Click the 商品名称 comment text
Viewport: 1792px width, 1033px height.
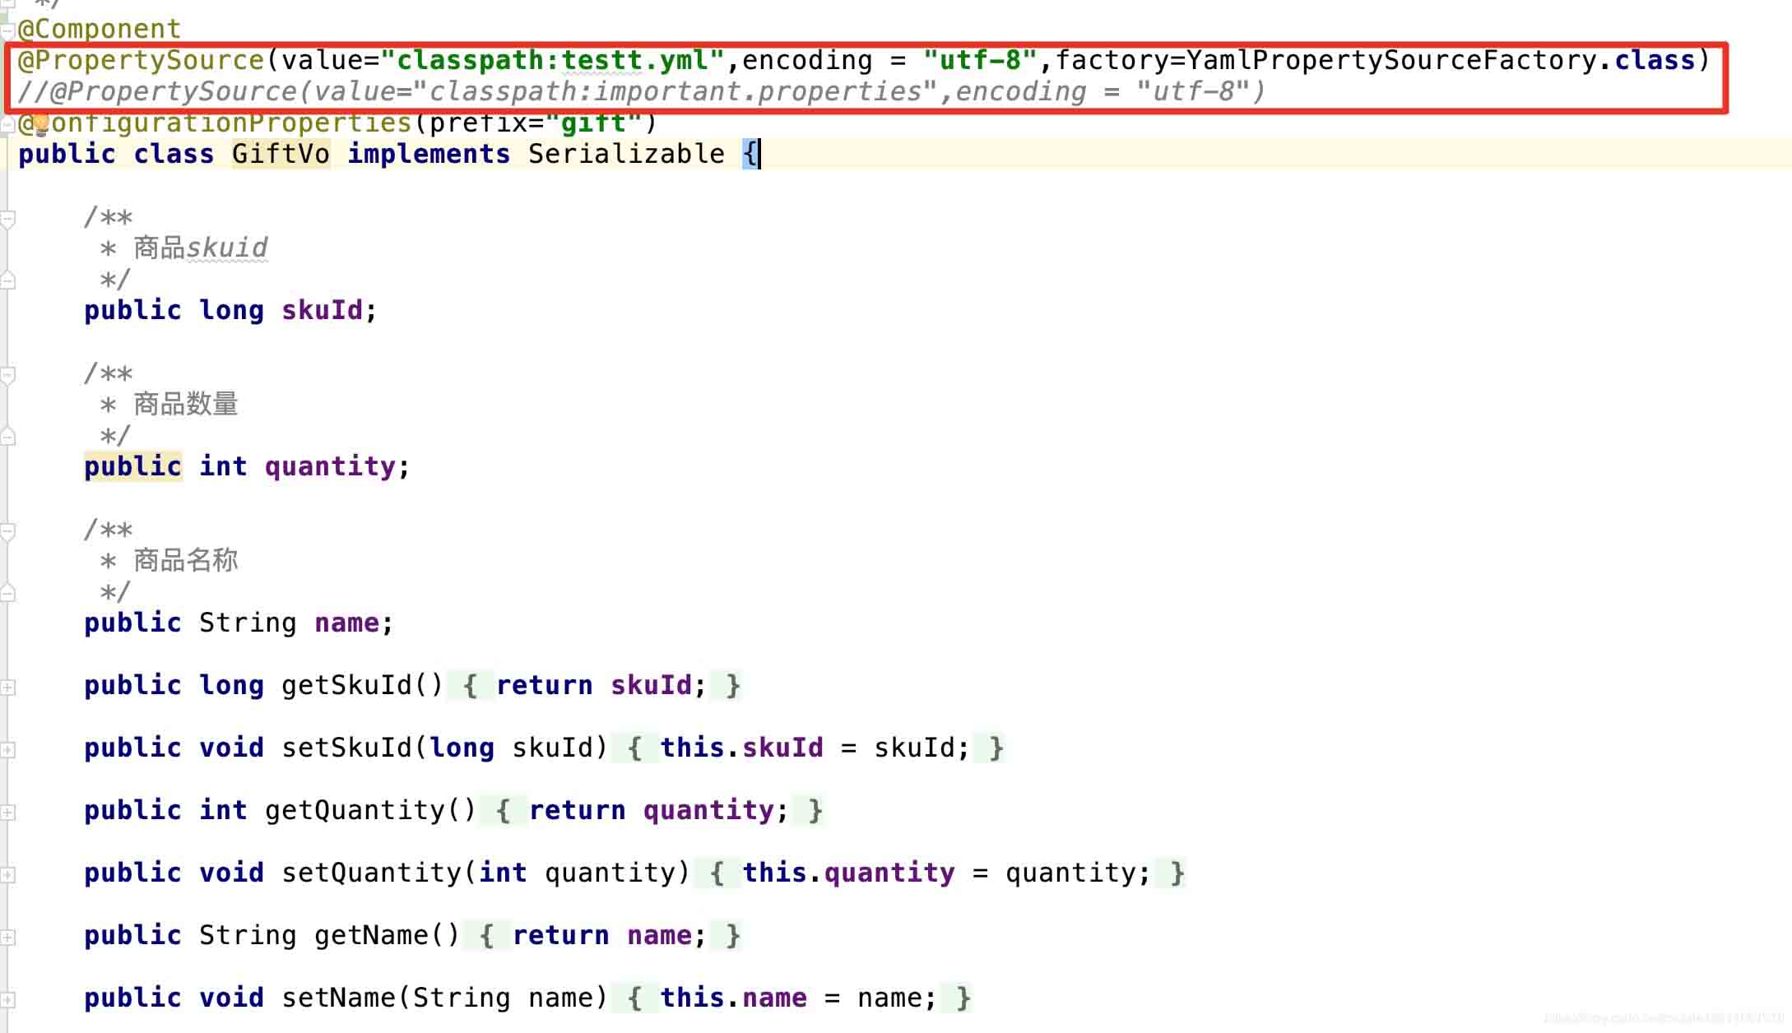185,560
